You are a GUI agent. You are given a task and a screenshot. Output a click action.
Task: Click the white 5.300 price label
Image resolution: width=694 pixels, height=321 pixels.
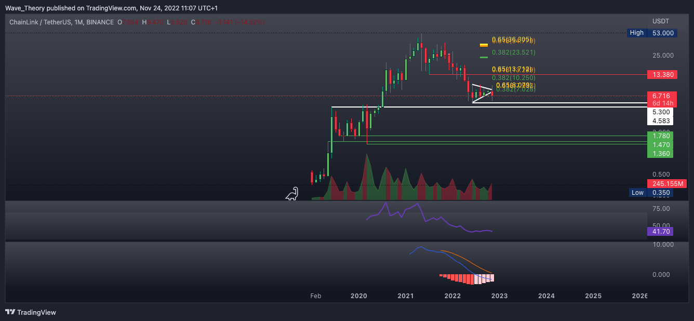tap(660, 112)
